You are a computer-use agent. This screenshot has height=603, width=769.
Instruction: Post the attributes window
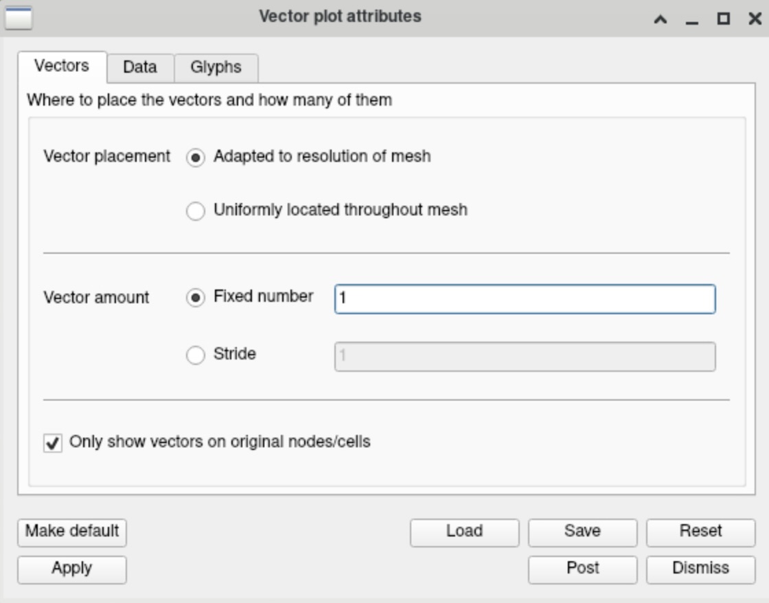582,568
